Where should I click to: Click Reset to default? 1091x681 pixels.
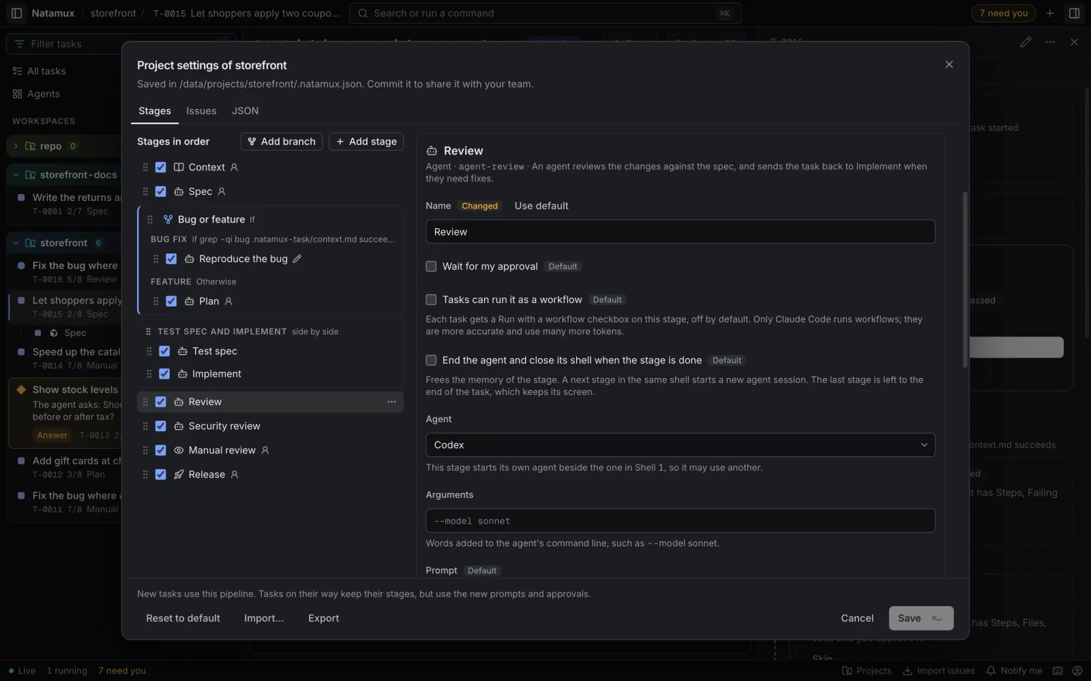pos(183,618)
